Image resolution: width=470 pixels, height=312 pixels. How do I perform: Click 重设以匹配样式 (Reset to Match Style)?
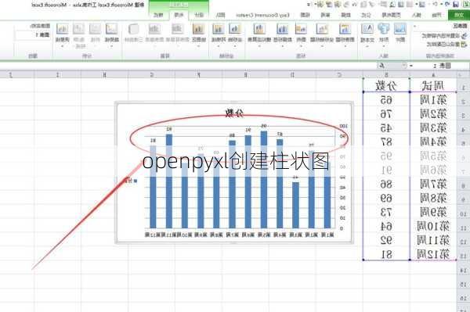(447, 45)
